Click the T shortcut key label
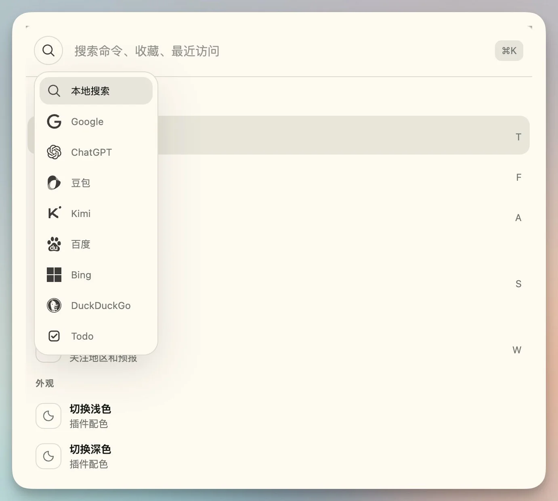Viewport: 558px width, 501px height. (518, 137)
